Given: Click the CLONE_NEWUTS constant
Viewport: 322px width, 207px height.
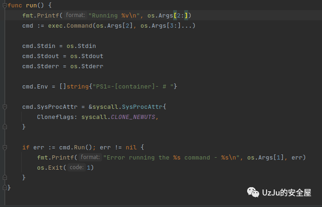Looking at the screenshot, I should 133,117.
